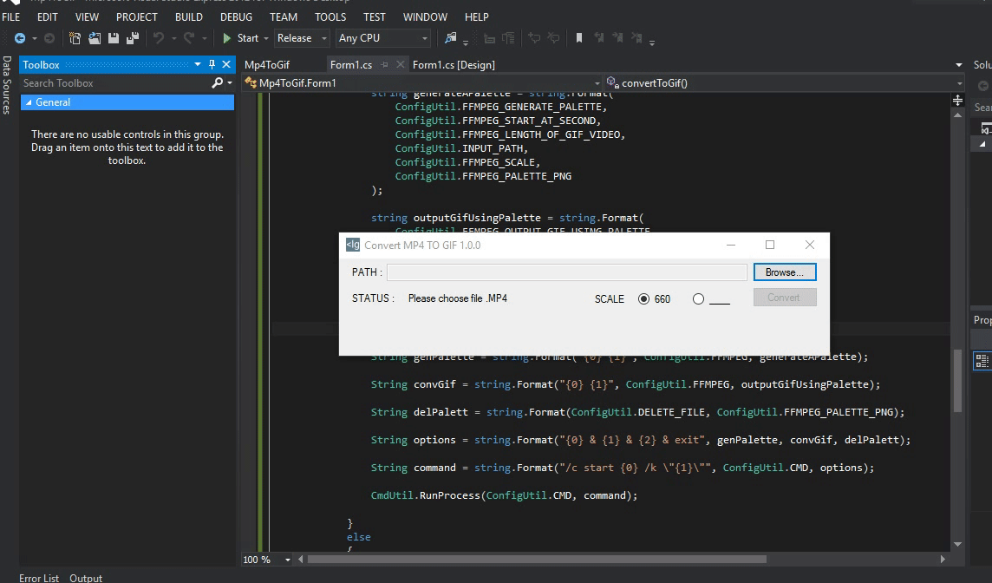
Task: Click the Navigate Backward arrow icon
Action: click(20, 38)
